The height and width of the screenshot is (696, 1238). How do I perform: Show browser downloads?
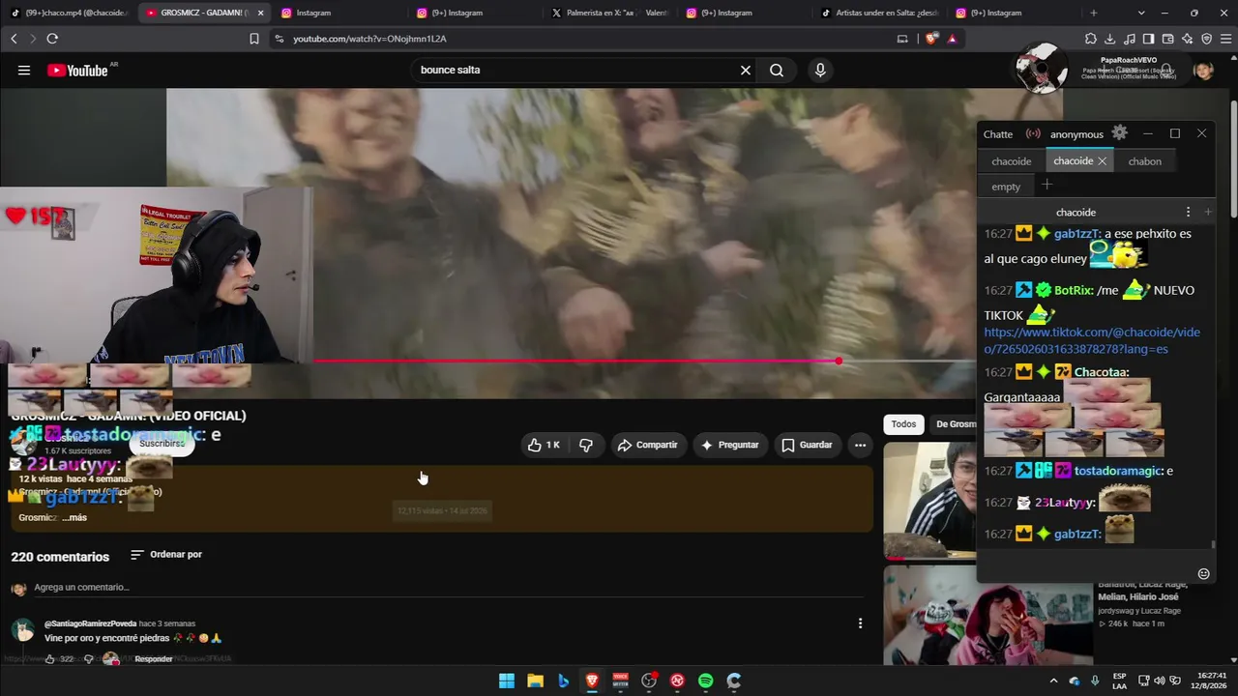1109,39
